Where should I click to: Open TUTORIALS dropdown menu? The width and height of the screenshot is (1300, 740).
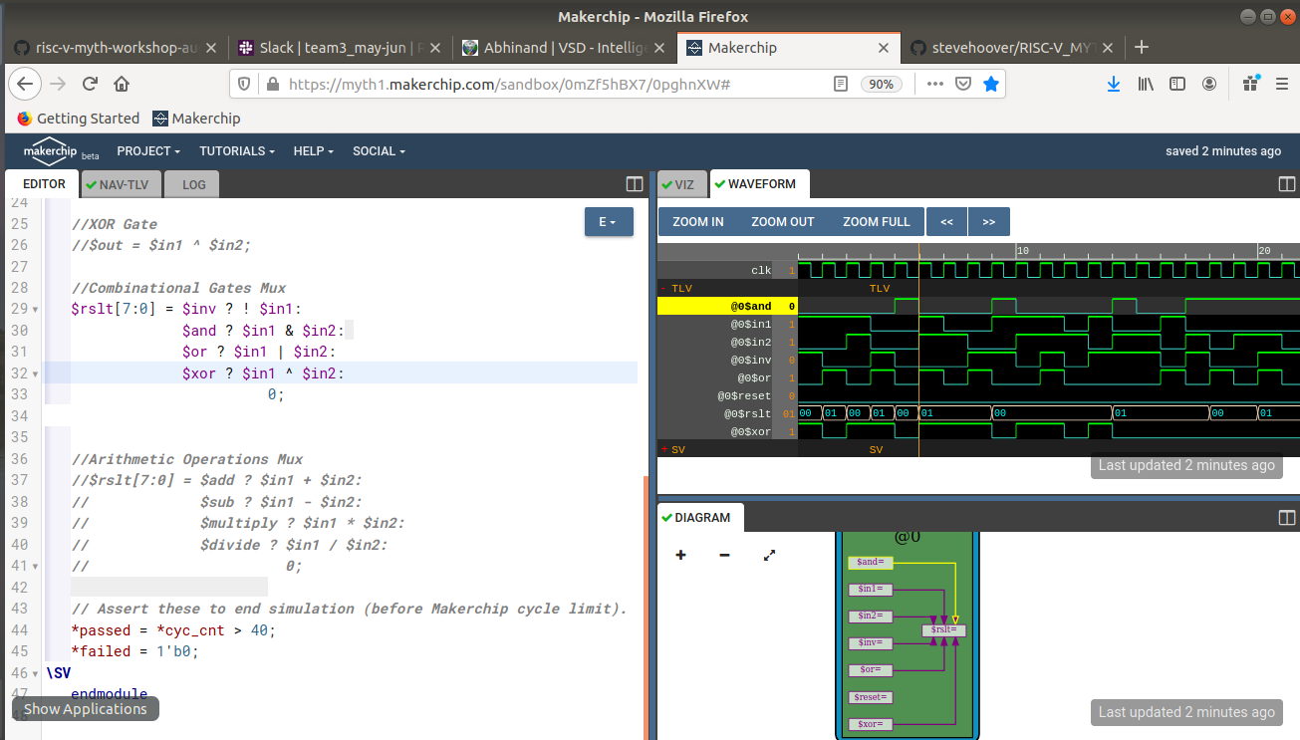click(x=238, y=151)
